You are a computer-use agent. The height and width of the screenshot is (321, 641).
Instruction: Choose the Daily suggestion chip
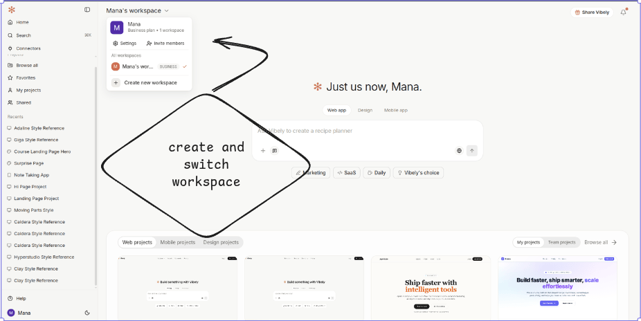point(377,173)
